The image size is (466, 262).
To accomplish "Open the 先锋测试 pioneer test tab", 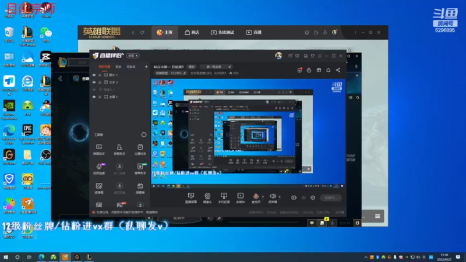I will (x=223, y=33).
